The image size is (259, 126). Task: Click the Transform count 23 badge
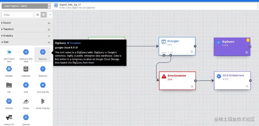pyautogui.click(x=49, y=30)
